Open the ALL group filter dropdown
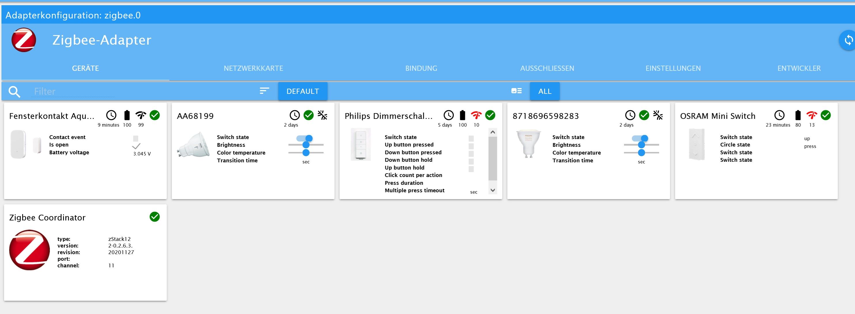855x314 pixels. point(544,91)
